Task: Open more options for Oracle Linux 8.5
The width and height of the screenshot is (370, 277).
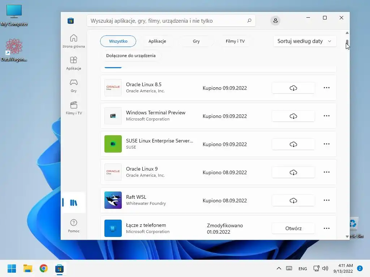Action: 327,88
